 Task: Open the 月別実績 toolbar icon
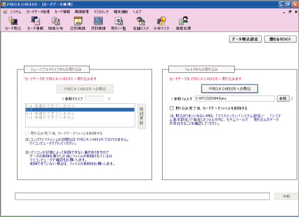[x=99, y=23]
